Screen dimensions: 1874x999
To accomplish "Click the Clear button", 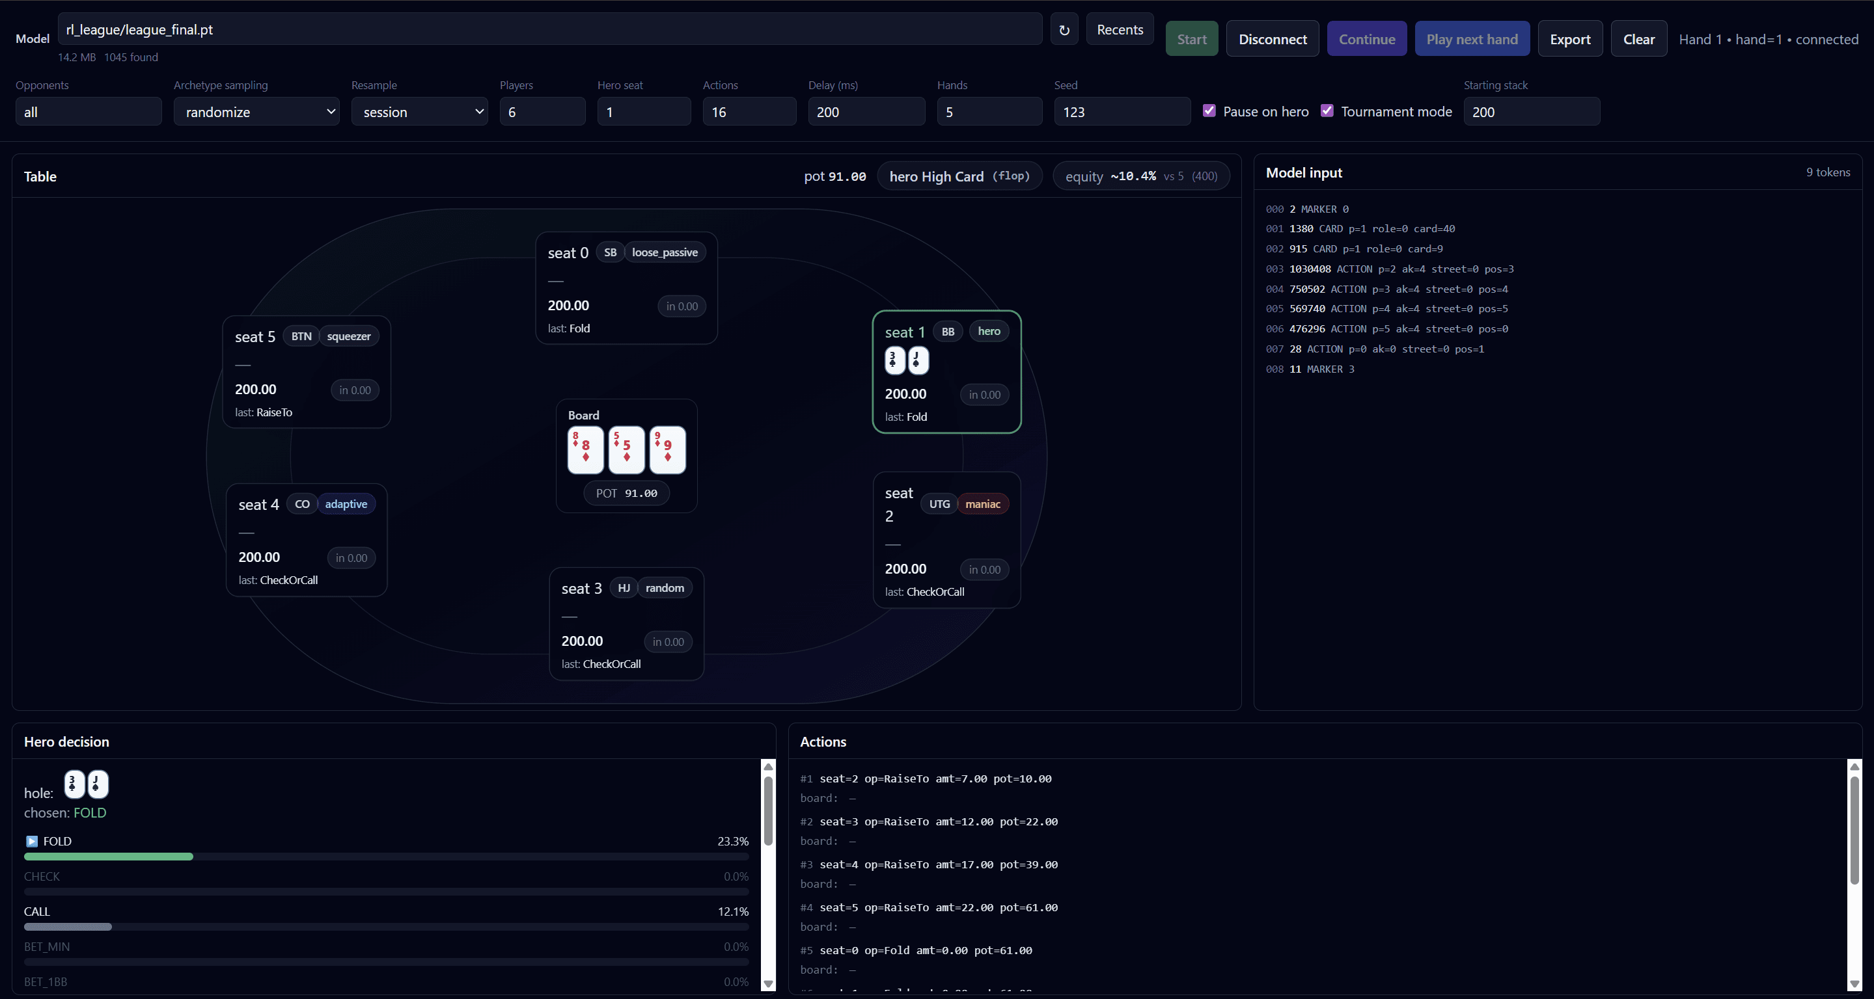I will click(1638, 39).
